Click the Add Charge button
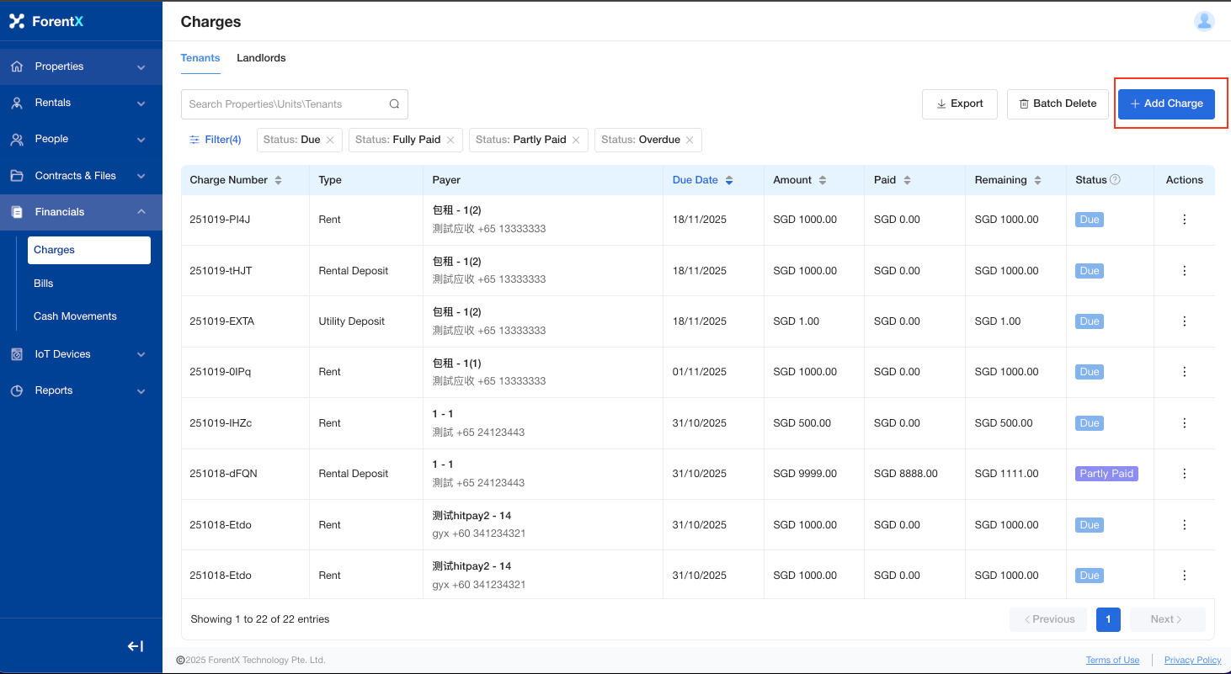Screen dimensions: 1231x674 coord(1166,103)
